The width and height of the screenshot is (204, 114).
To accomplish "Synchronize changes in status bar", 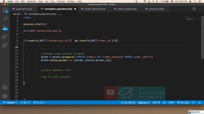I will [x=25, y=103].
